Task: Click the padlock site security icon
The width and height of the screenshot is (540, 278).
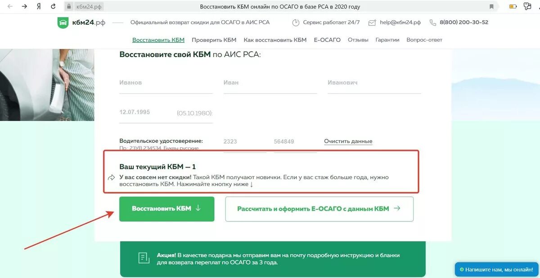Action: [69, 7]
